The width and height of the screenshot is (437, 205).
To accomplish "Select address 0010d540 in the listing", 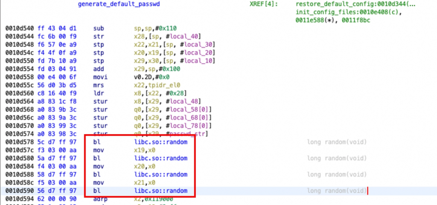I will 18,28.
